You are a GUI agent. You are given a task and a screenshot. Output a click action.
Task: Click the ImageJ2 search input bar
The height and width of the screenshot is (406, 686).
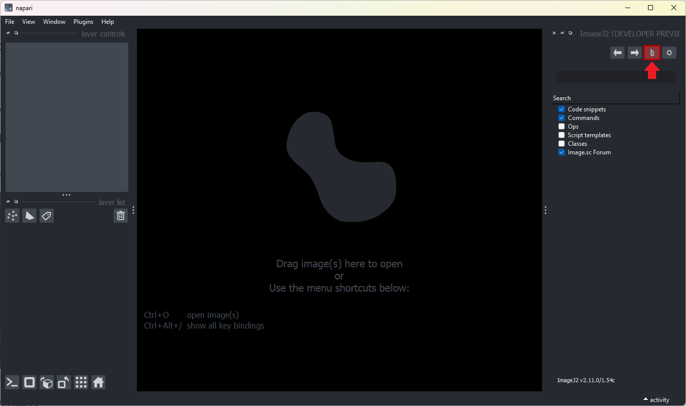[x=616, y=77]
